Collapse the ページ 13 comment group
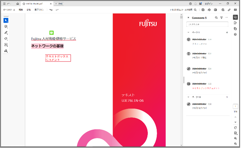This screenshot has width=244, height=151. (x=188, y=97)
